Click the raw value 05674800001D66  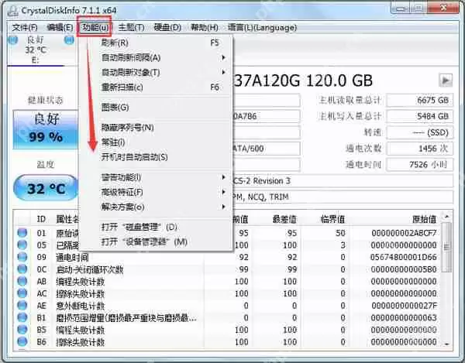point(403,257)
